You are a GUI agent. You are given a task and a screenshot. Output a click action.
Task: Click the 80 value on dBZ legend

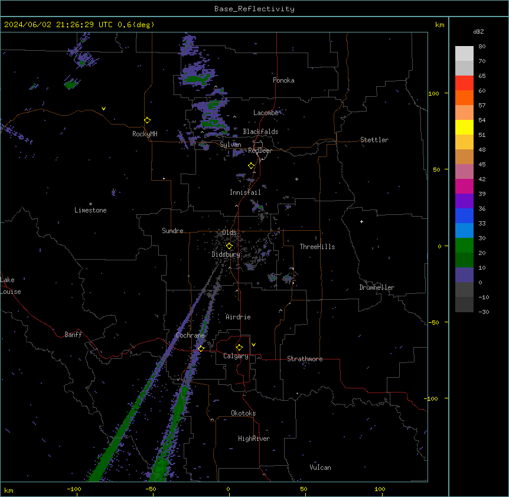pyautogui.click(x=482, y=47)
